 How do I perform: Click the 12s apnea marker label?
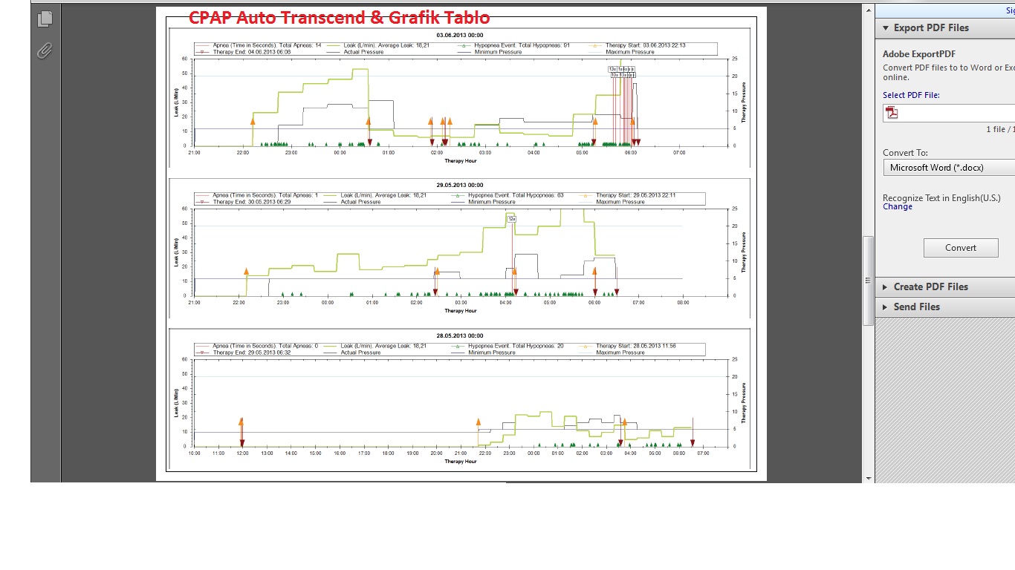pos(511,219)
